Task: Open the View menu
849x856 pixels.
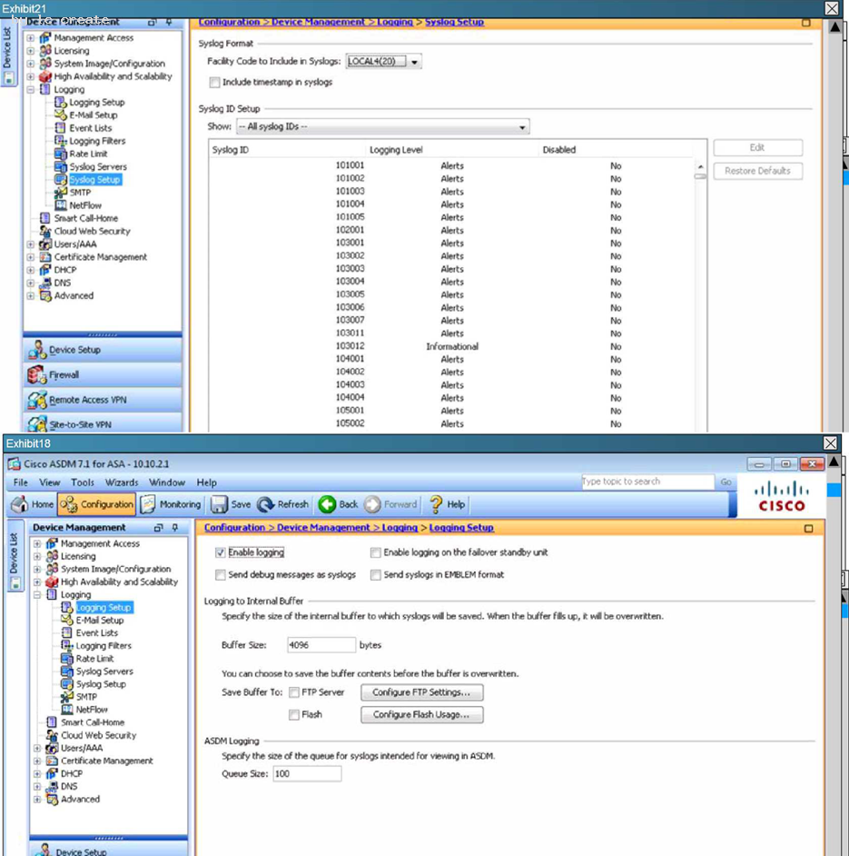Action: pos(50,483)
